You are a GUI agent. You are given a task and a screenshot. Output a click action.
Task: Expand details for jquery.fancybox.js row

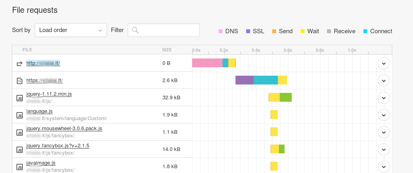point(383,149)
